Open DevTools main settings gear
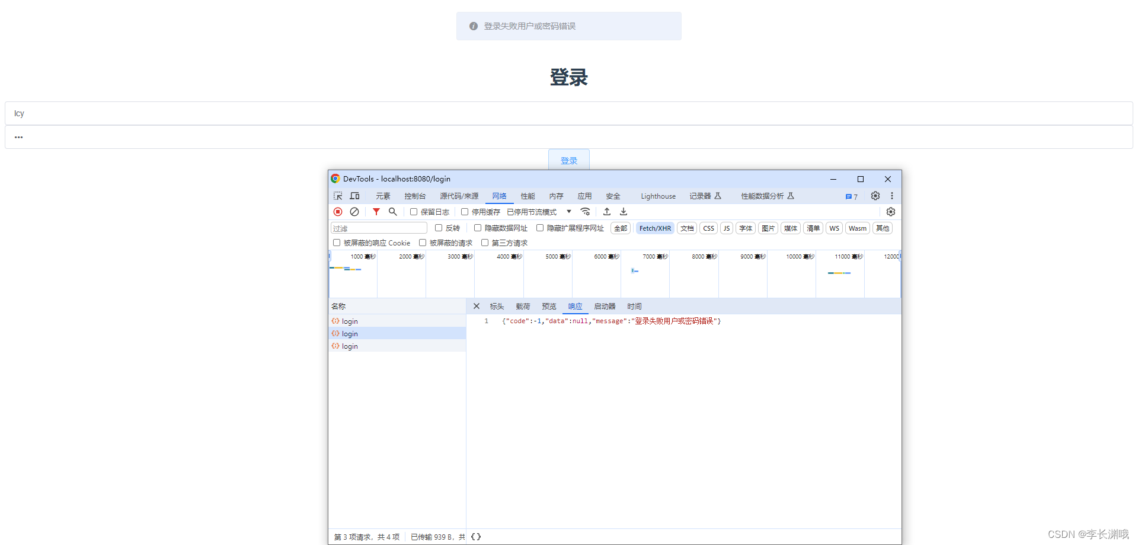 (x=875, y=196)
